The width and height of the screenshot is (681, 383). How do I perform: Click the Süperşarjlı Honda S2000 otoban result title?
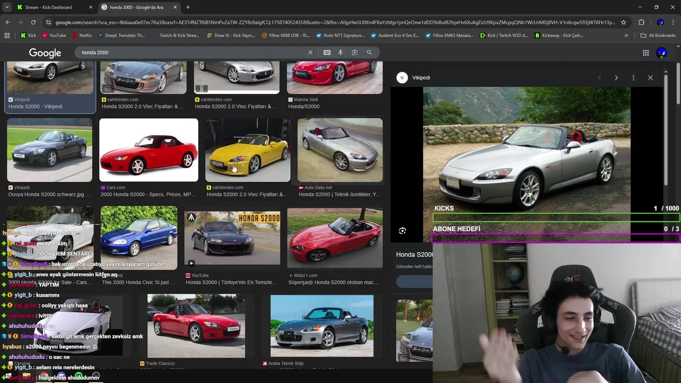tap(334, 282)
